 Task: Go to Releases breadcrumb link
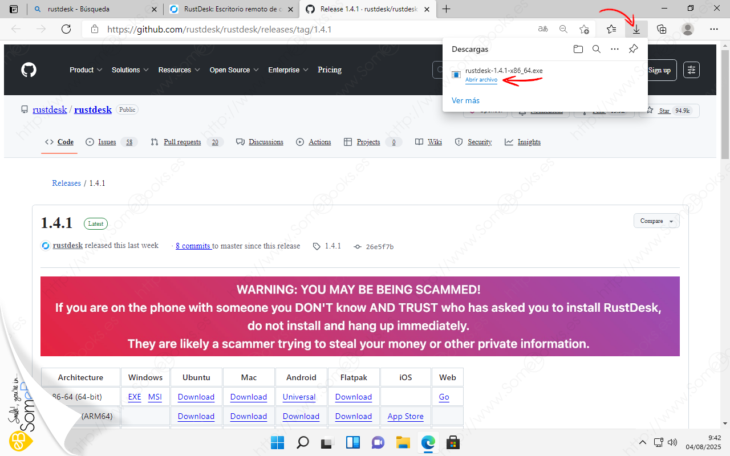point(66,183)
